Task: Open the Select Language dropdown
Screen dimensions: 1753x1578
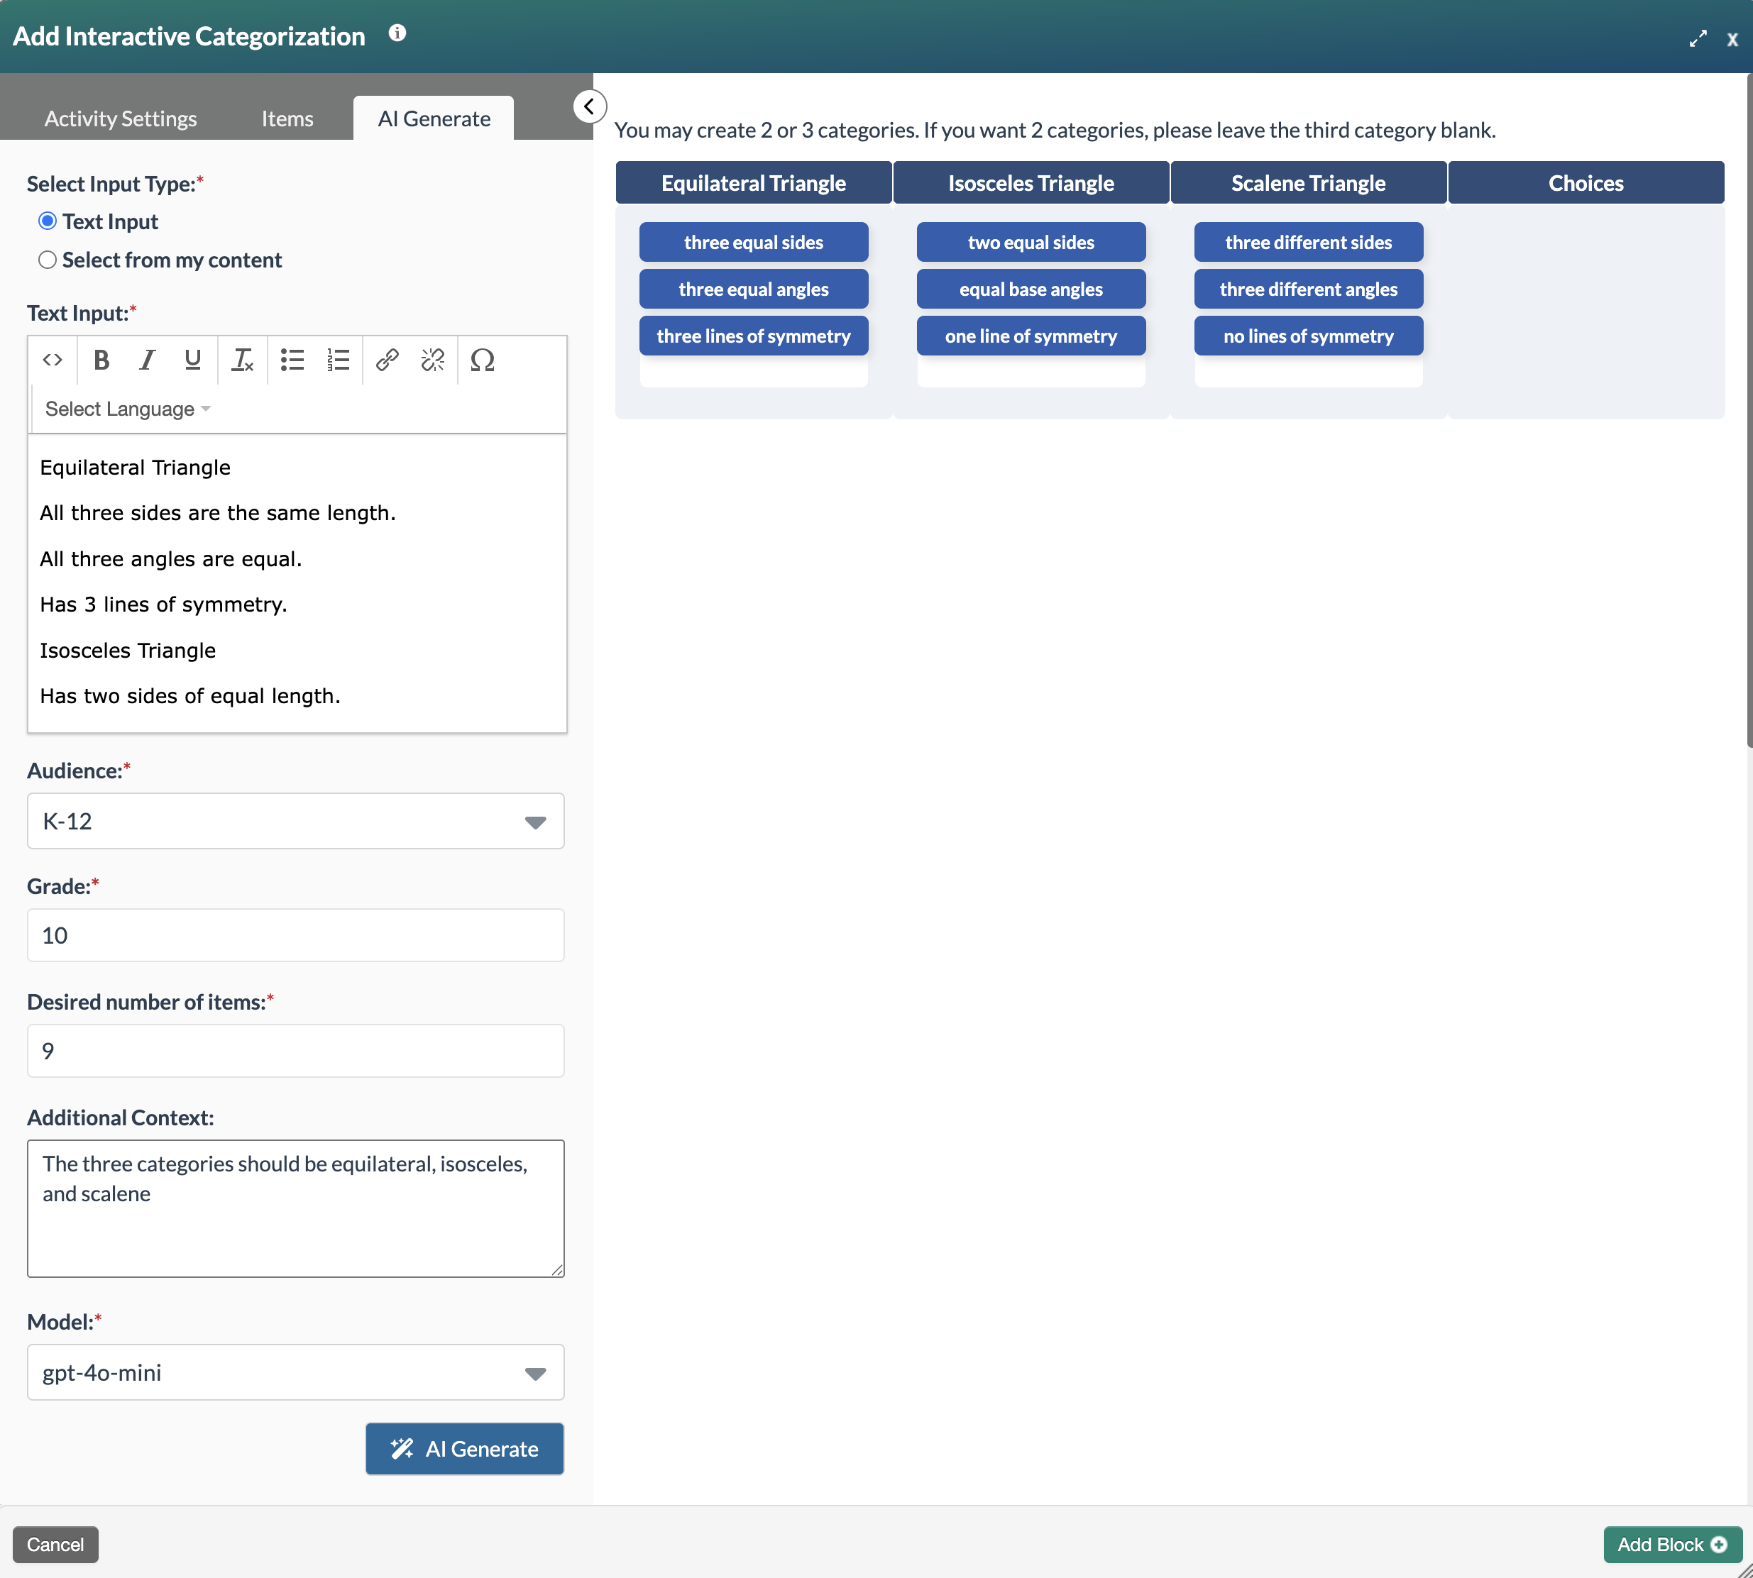Action: (x=128, y=409)
